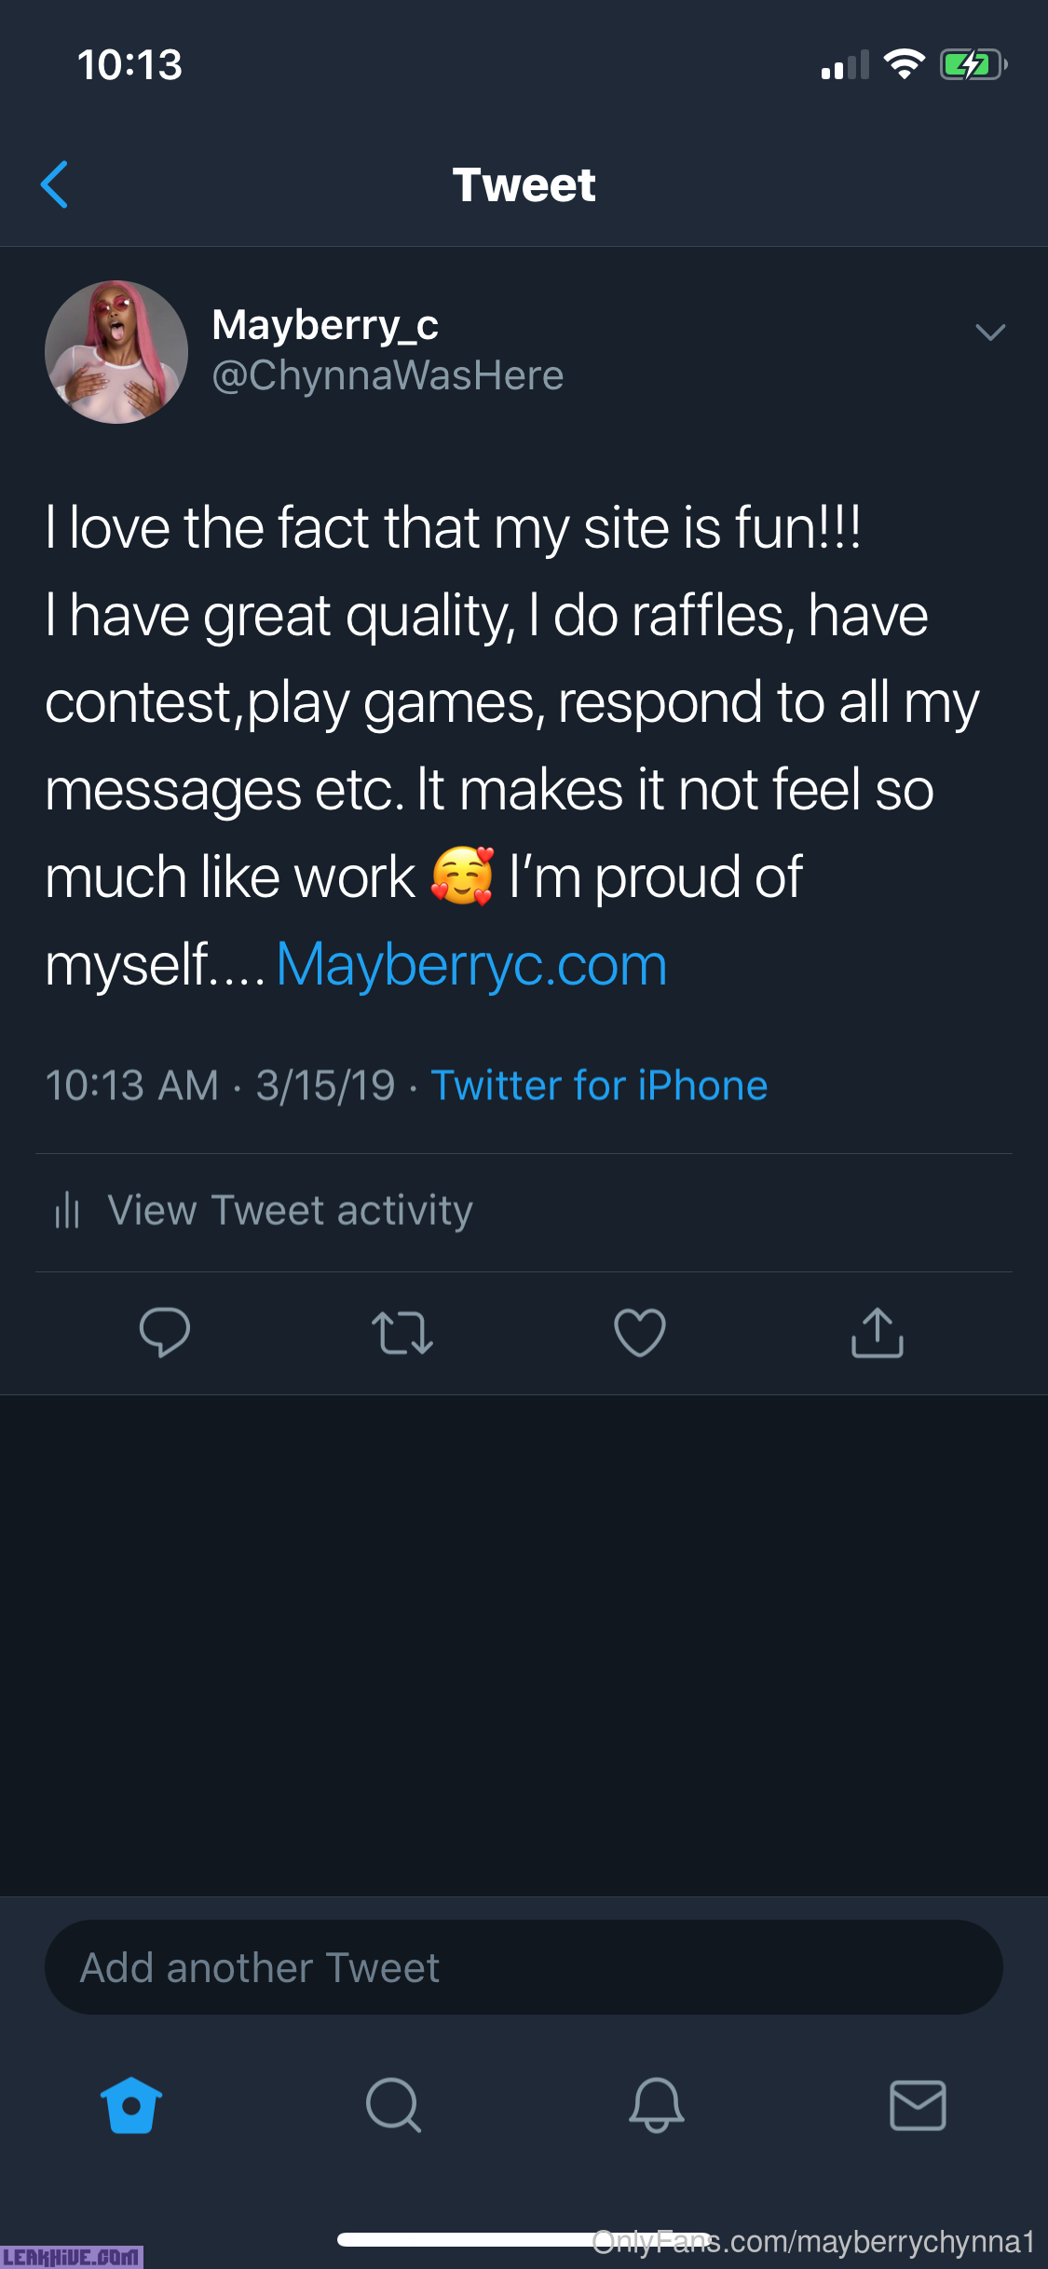1048x2269 pixels.
Task: Retweet this tweet
Action: coord(402,1332)
